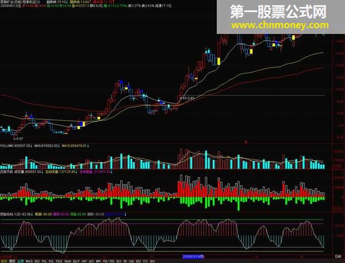Image resolution: width=345 pixels, height=263 pixels.
Task: Click the 强势线:13.04 label in header
Action: tap(79, 2)
